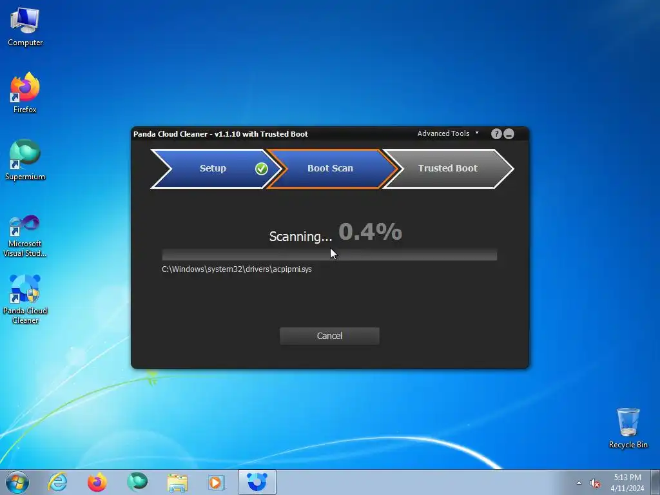Open Firefox from the taskbar
The height and width of the screenshot is (495, 660).
(x=97, y=482)
